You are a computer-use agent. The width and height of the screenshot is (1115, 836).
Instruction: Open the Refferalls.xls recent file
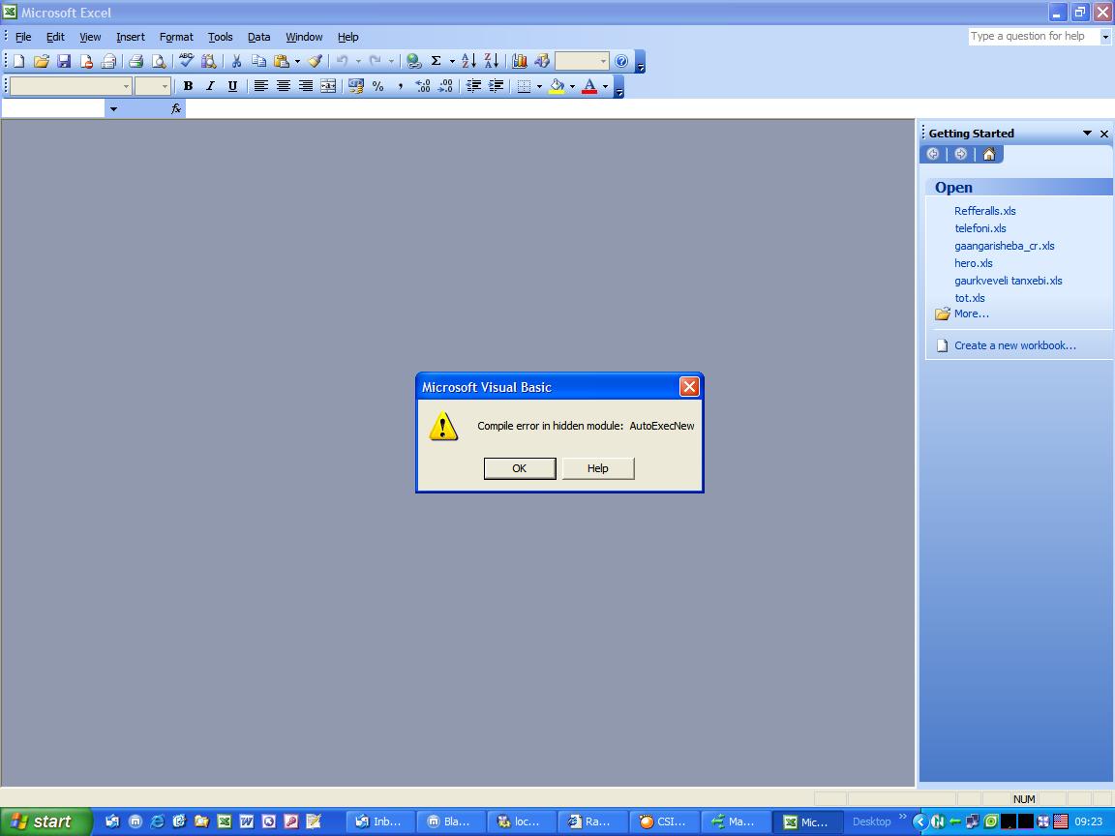(985, 211)
